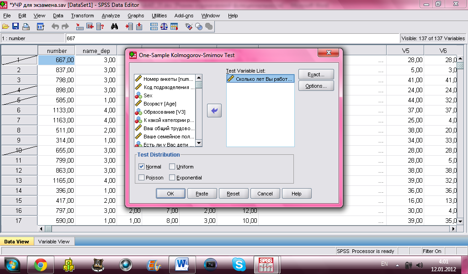Click the 'V5' column header
The width and height of the screenshot is (468, 274).
pos(405,51)
